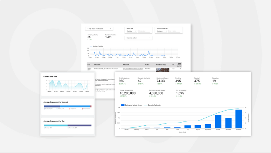Click the Number of articles chart legend
The image size is (271, 153).
(96, 46)
